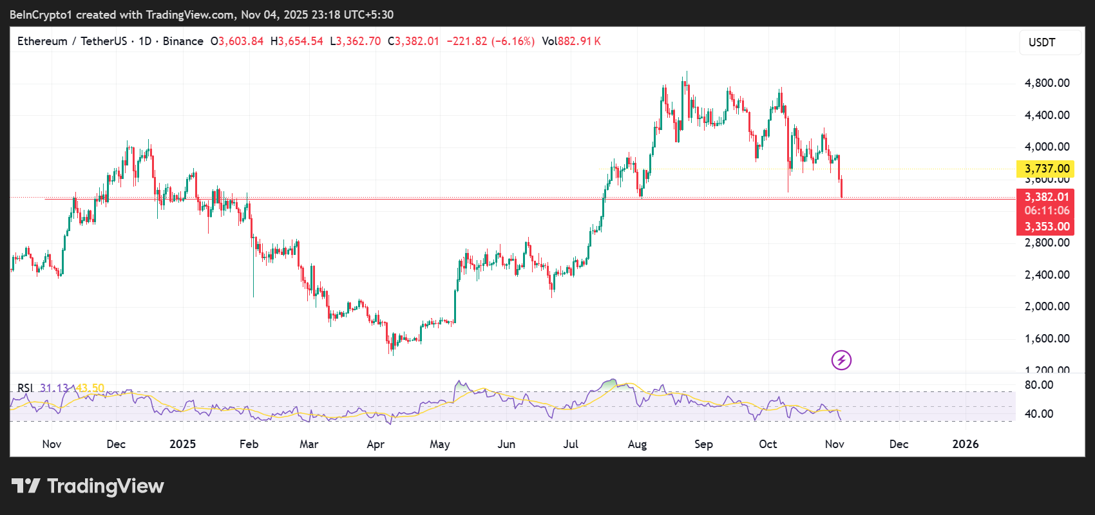Click the purple RSI value 31.13
The height and width of the screenshot is (515, 1095).
click(54, 388)
